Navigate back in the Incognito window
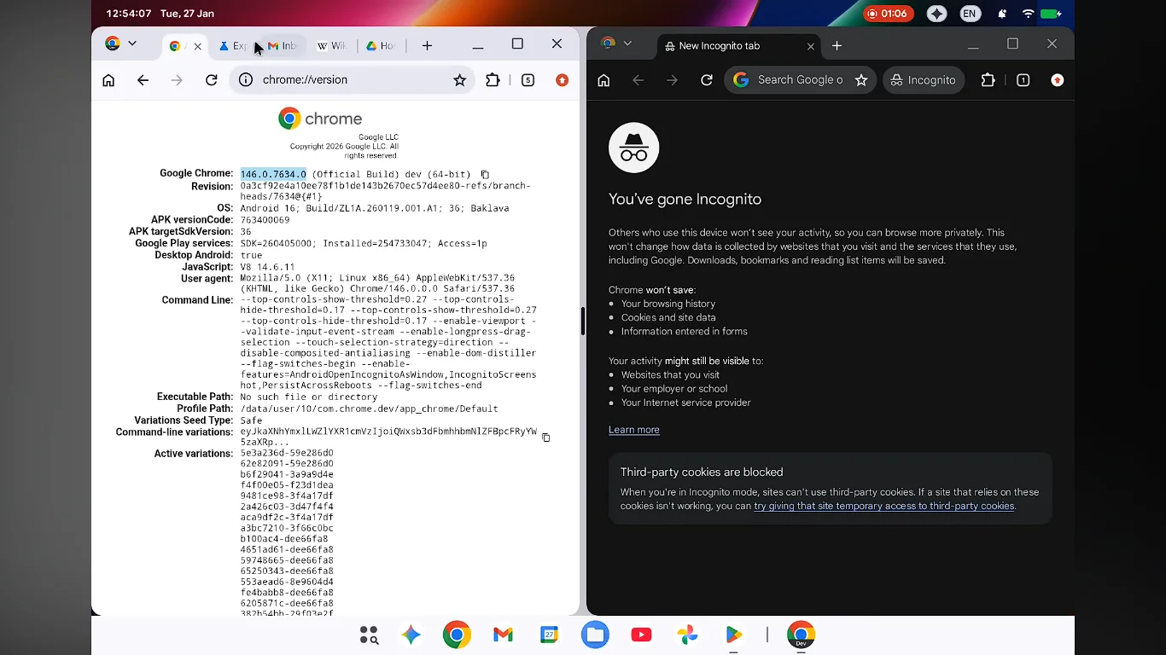 (638, 79)
